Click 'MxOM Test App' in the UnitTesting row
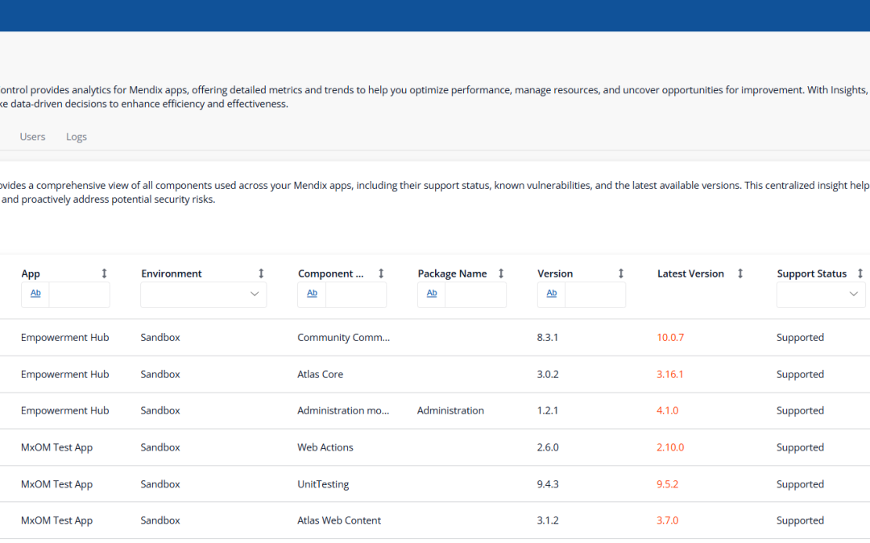Screen dimensions: 870x543 click(56, 484)
